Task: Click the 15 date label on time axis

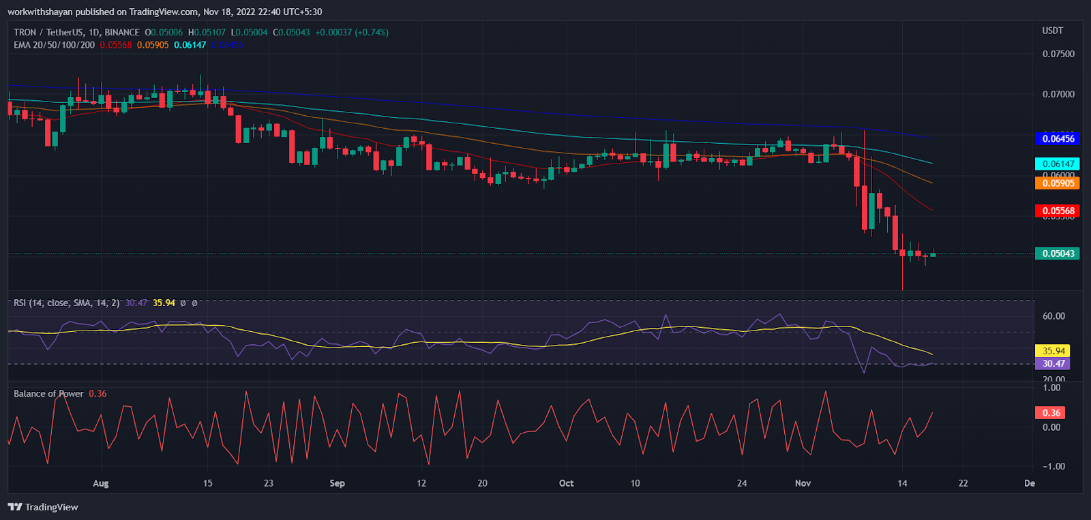Action: pos(207,483)
